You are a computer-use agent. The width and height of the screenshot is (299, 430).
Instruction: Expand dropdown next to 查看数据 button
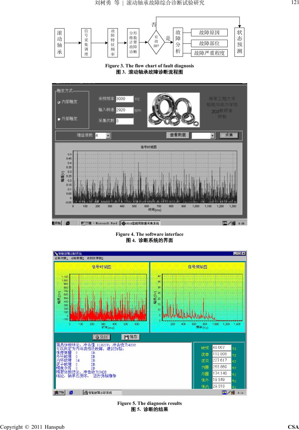coord(212,136)
